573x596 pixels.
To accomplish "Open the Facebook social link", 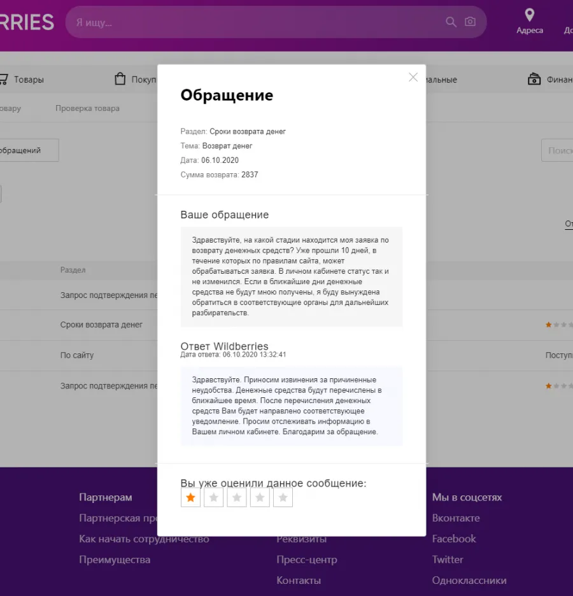I will (454, 539).
